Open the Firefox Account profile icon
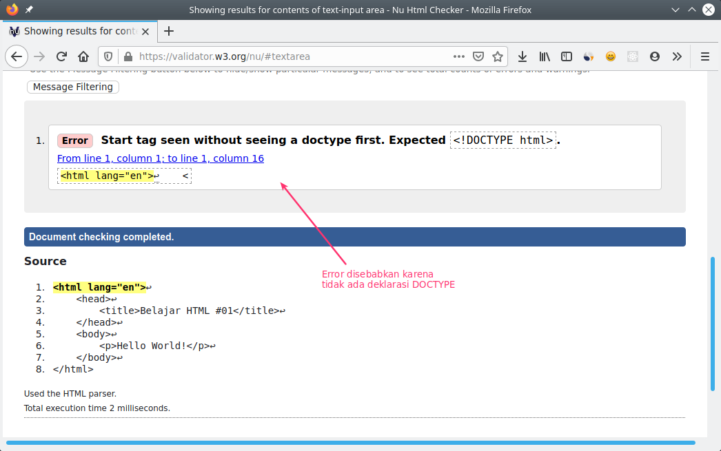 pyautogui.click(x=655, y=56)
